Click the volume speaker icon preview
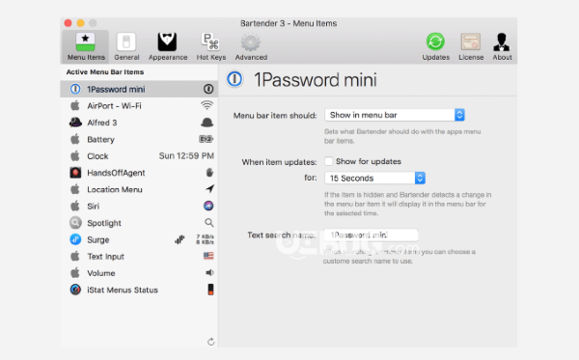Image resolution: width=579 pixels, height=360 pixels. [209, 272]
